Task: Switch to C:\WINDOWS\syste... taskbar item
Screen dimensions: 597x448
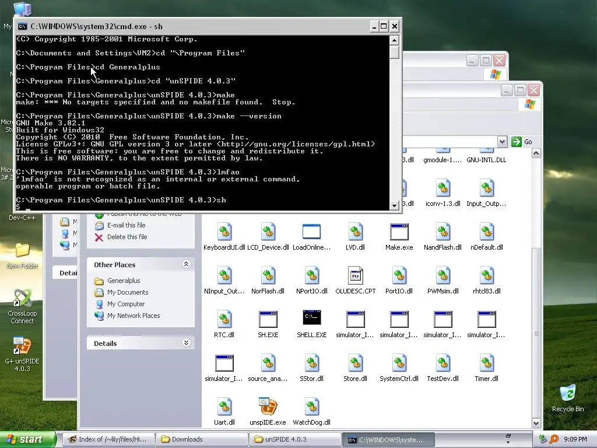Action: click(388, 440)
